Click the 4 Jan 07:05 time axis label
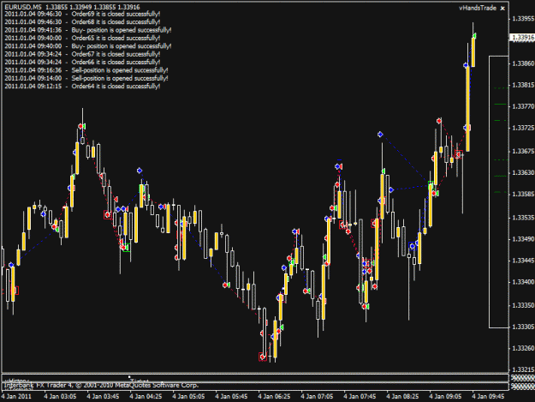 click(317, 397)
